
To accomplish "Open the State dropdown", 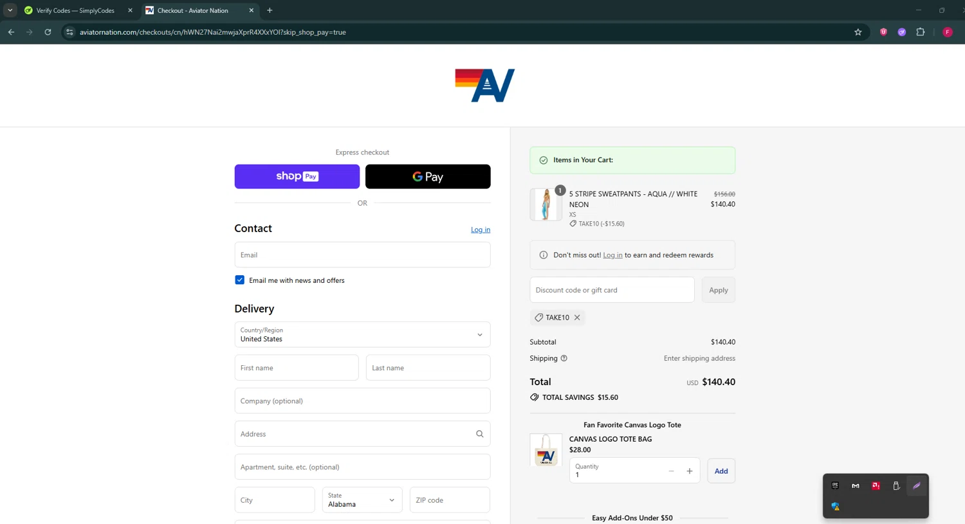I will coord(362,500).
